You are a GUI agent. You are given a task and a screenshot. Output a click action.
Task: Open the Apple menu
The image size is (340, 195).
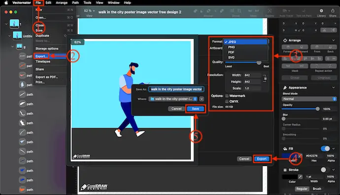pos(6,2)
